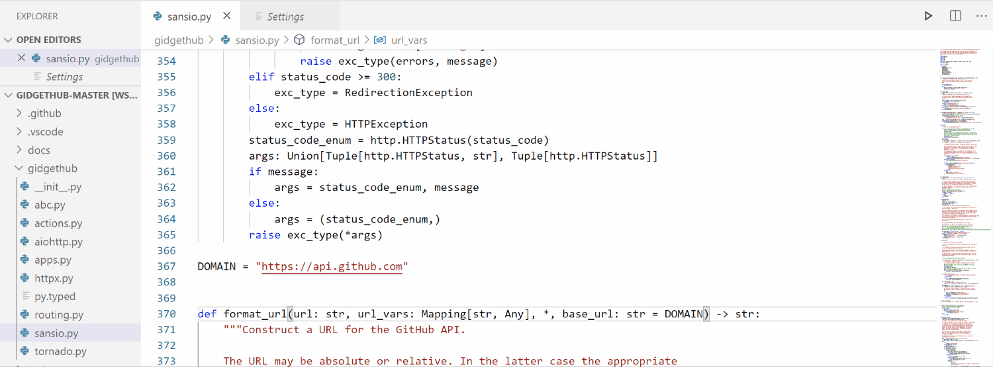
Task: Click the format_url breadcrumb segment
Action: [x=335, y=40]
